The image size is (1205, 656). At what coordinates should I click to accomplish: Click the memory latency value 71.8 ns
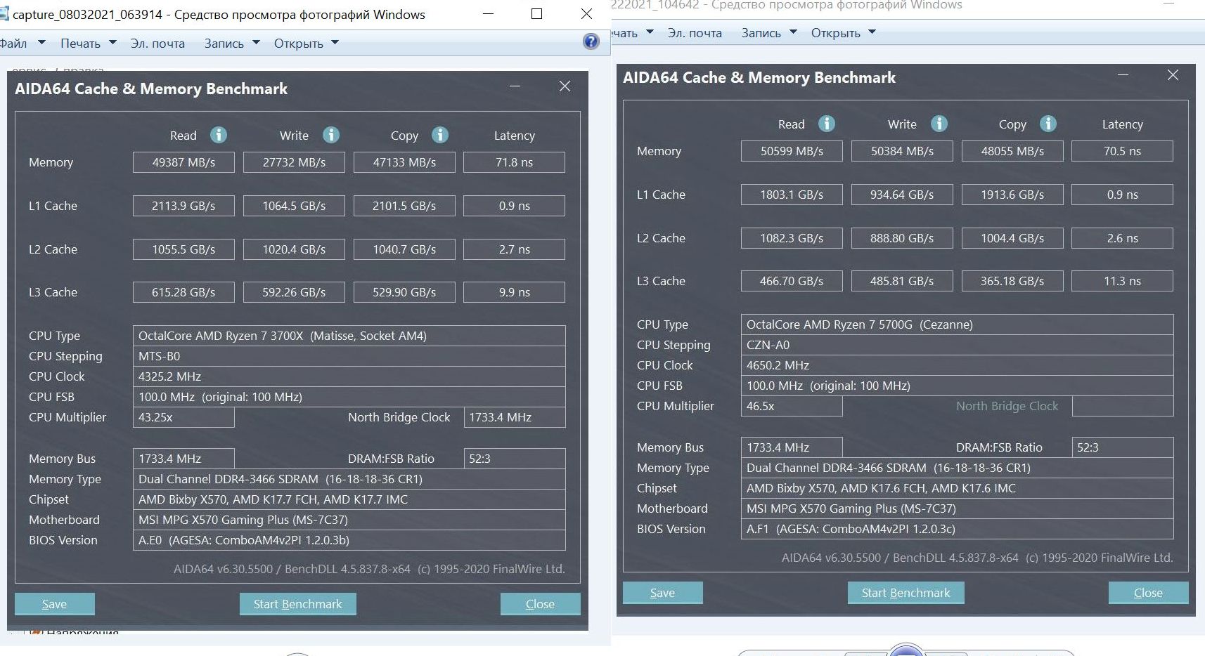pos(515,162)
